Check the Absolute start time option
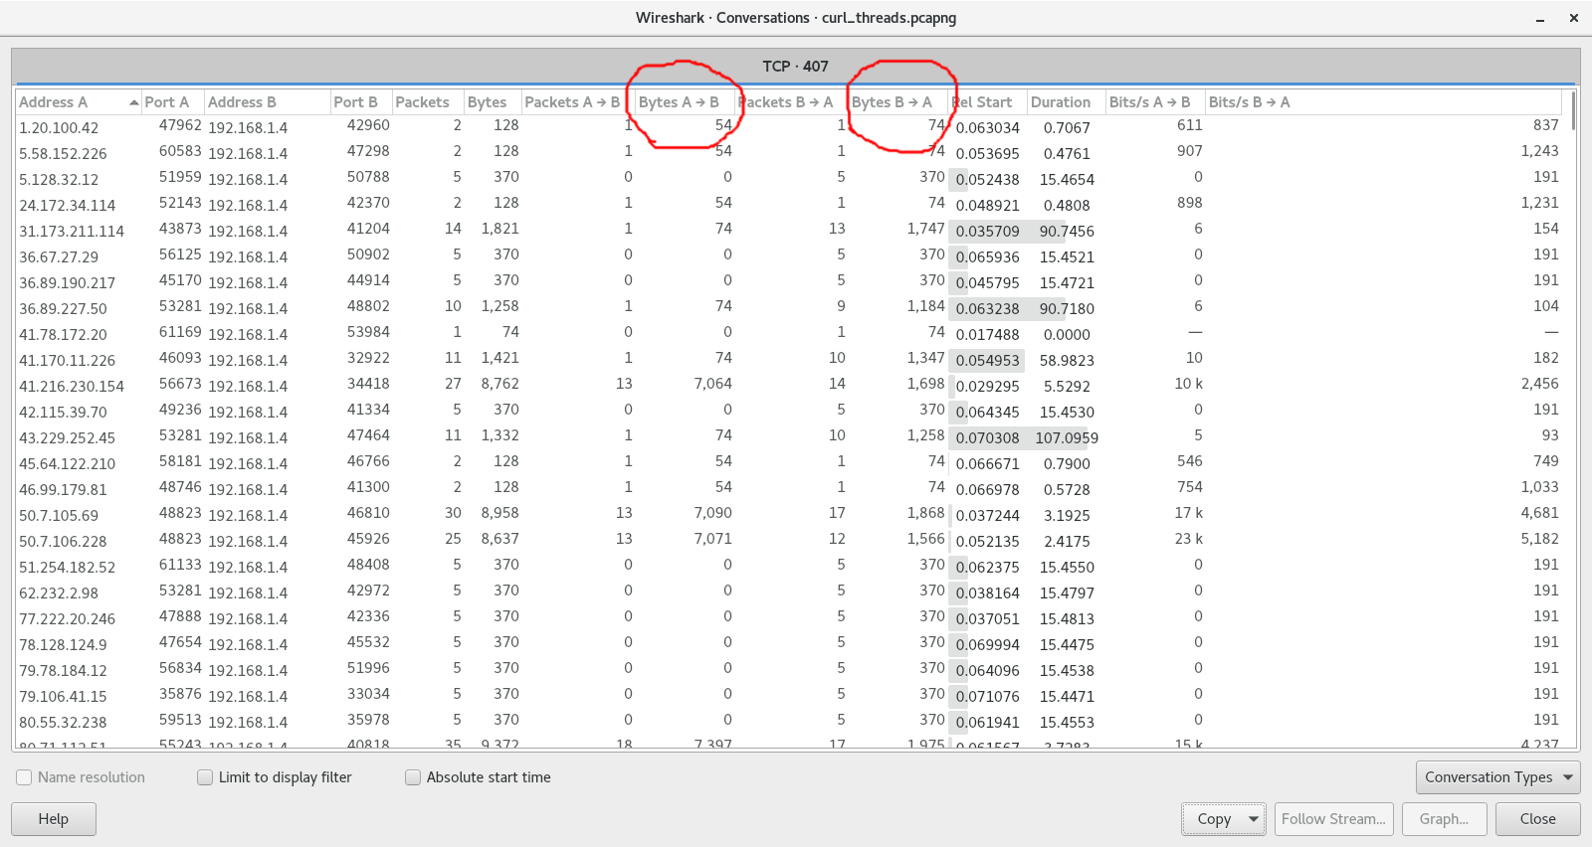The width and height of the screenshot is (1592, 847). tap(413, 777)
